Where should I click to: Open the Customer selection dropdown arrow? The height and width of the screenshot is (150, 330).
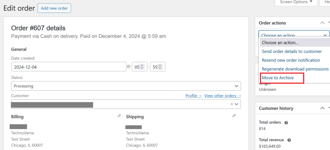pyautogui.click(x=237, y=104)
